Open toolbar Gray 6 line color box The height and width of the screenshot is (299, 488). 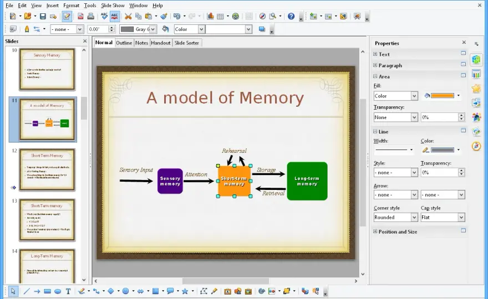point(138,29)
